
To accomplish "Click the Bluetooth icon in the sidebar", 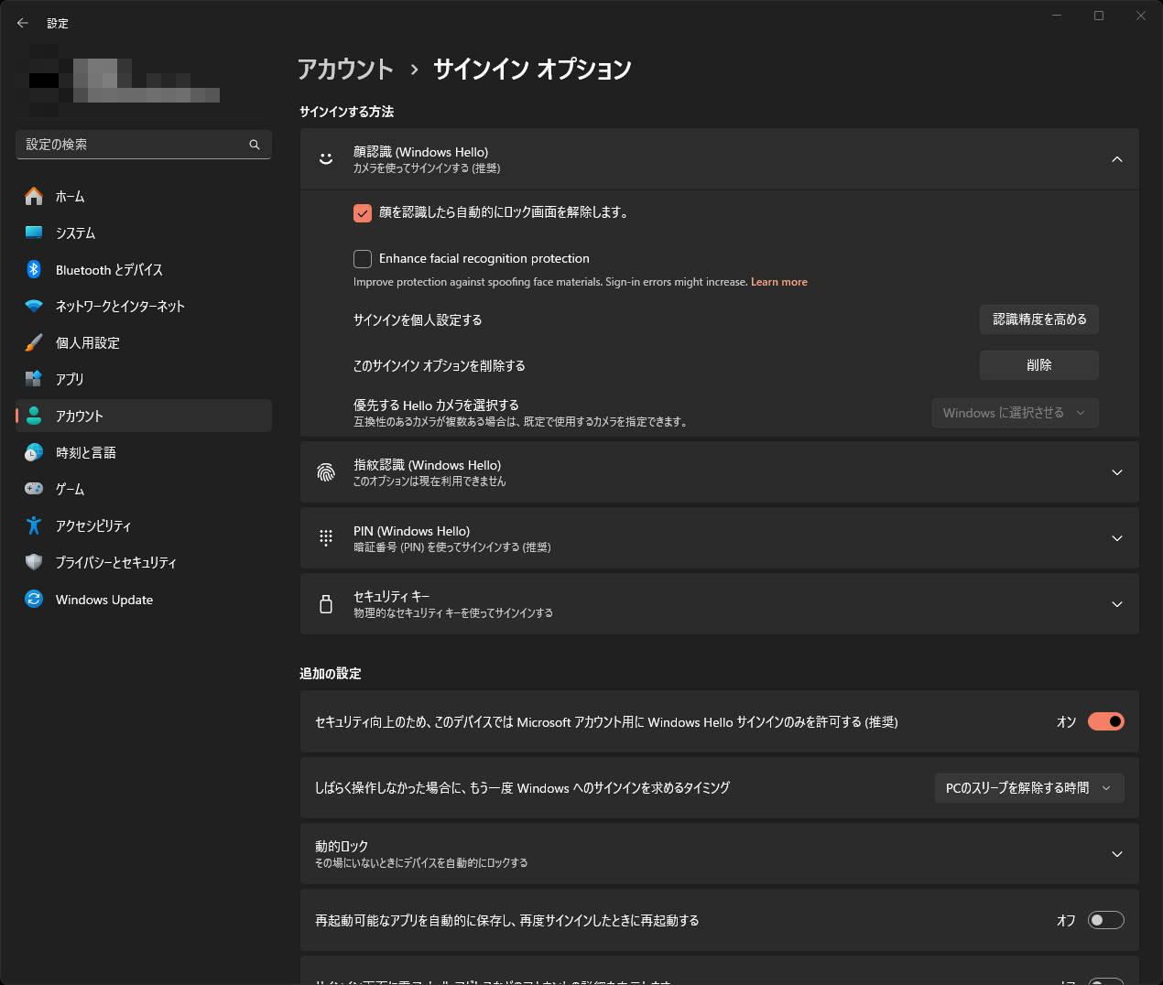I will click(x=34, y=269).
